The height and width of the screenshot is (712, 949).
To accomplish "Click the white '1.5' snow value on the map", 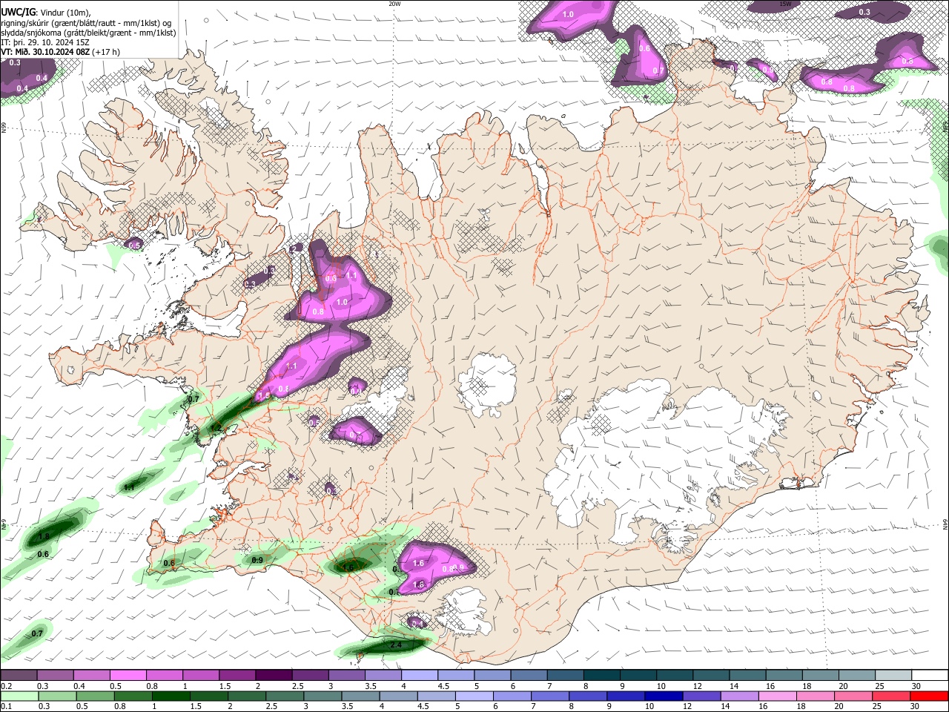I will (x=264, y=397).
